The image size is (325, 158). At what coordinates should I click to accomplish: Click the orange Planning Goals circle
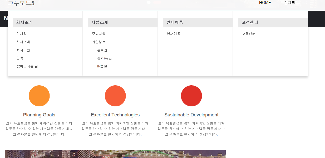(x=39, y=96)
